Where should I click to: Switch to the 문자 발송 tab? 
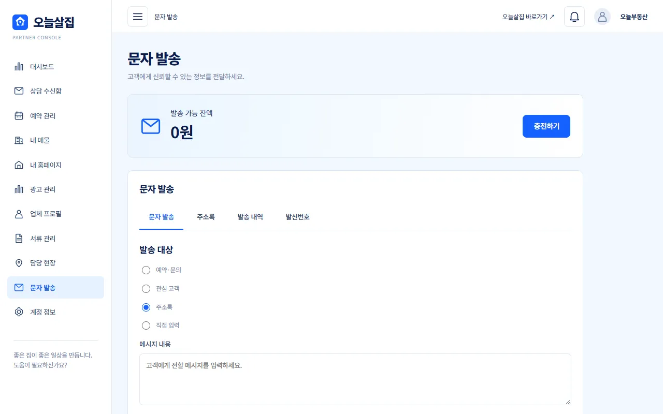click(161, 217)
